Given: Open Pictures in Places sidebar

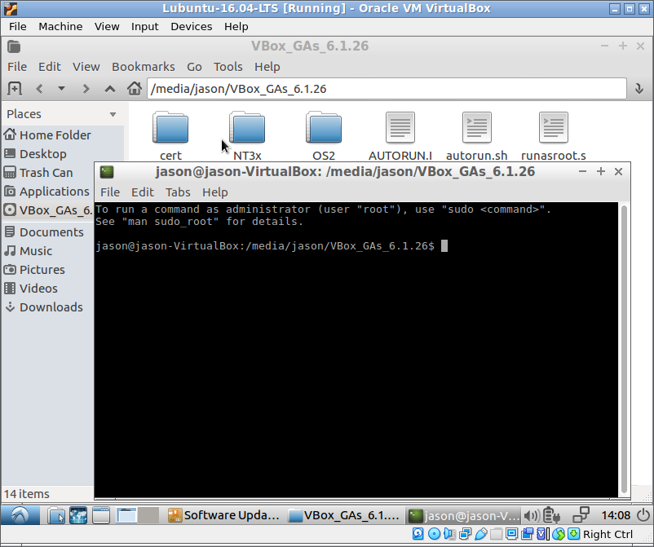Looking at the screenshot, I should (x=34, y=269).
